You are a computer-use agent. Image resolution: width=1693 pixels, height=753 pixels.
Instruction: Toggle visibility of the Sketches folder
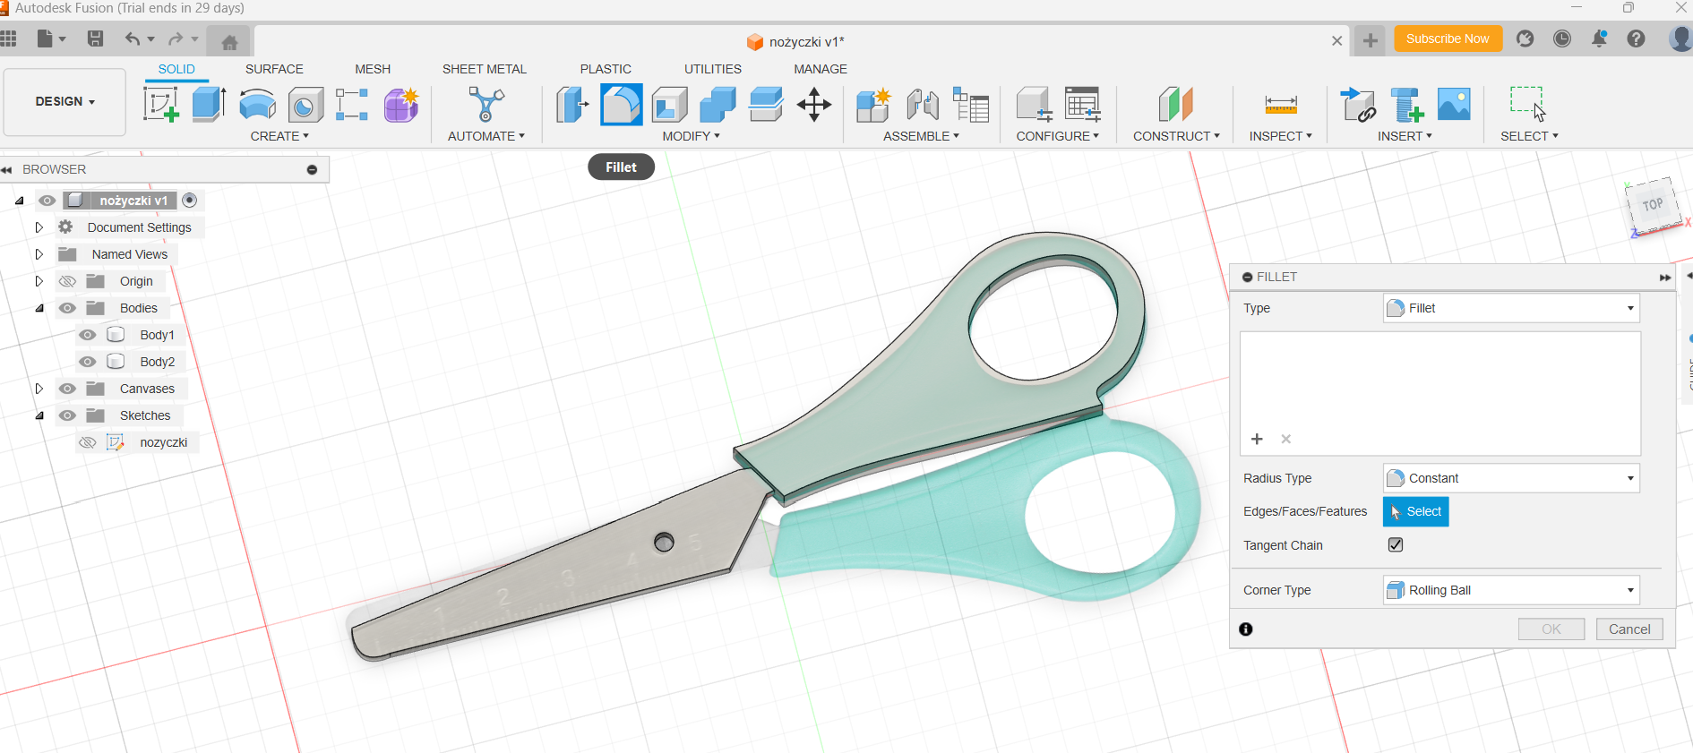coord(67,415)
